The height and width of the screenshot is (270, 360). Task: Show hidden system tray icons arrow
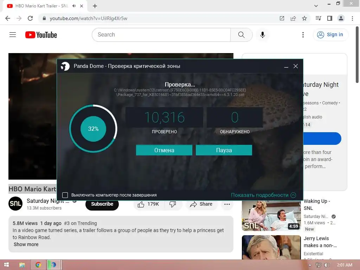(310, 265)
